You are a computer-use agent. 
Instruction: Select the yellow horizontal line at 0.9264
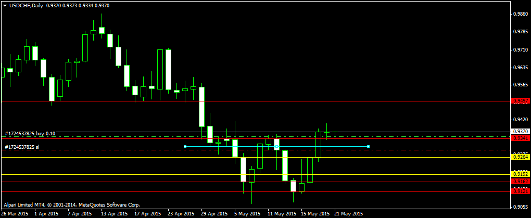[256, 157]
